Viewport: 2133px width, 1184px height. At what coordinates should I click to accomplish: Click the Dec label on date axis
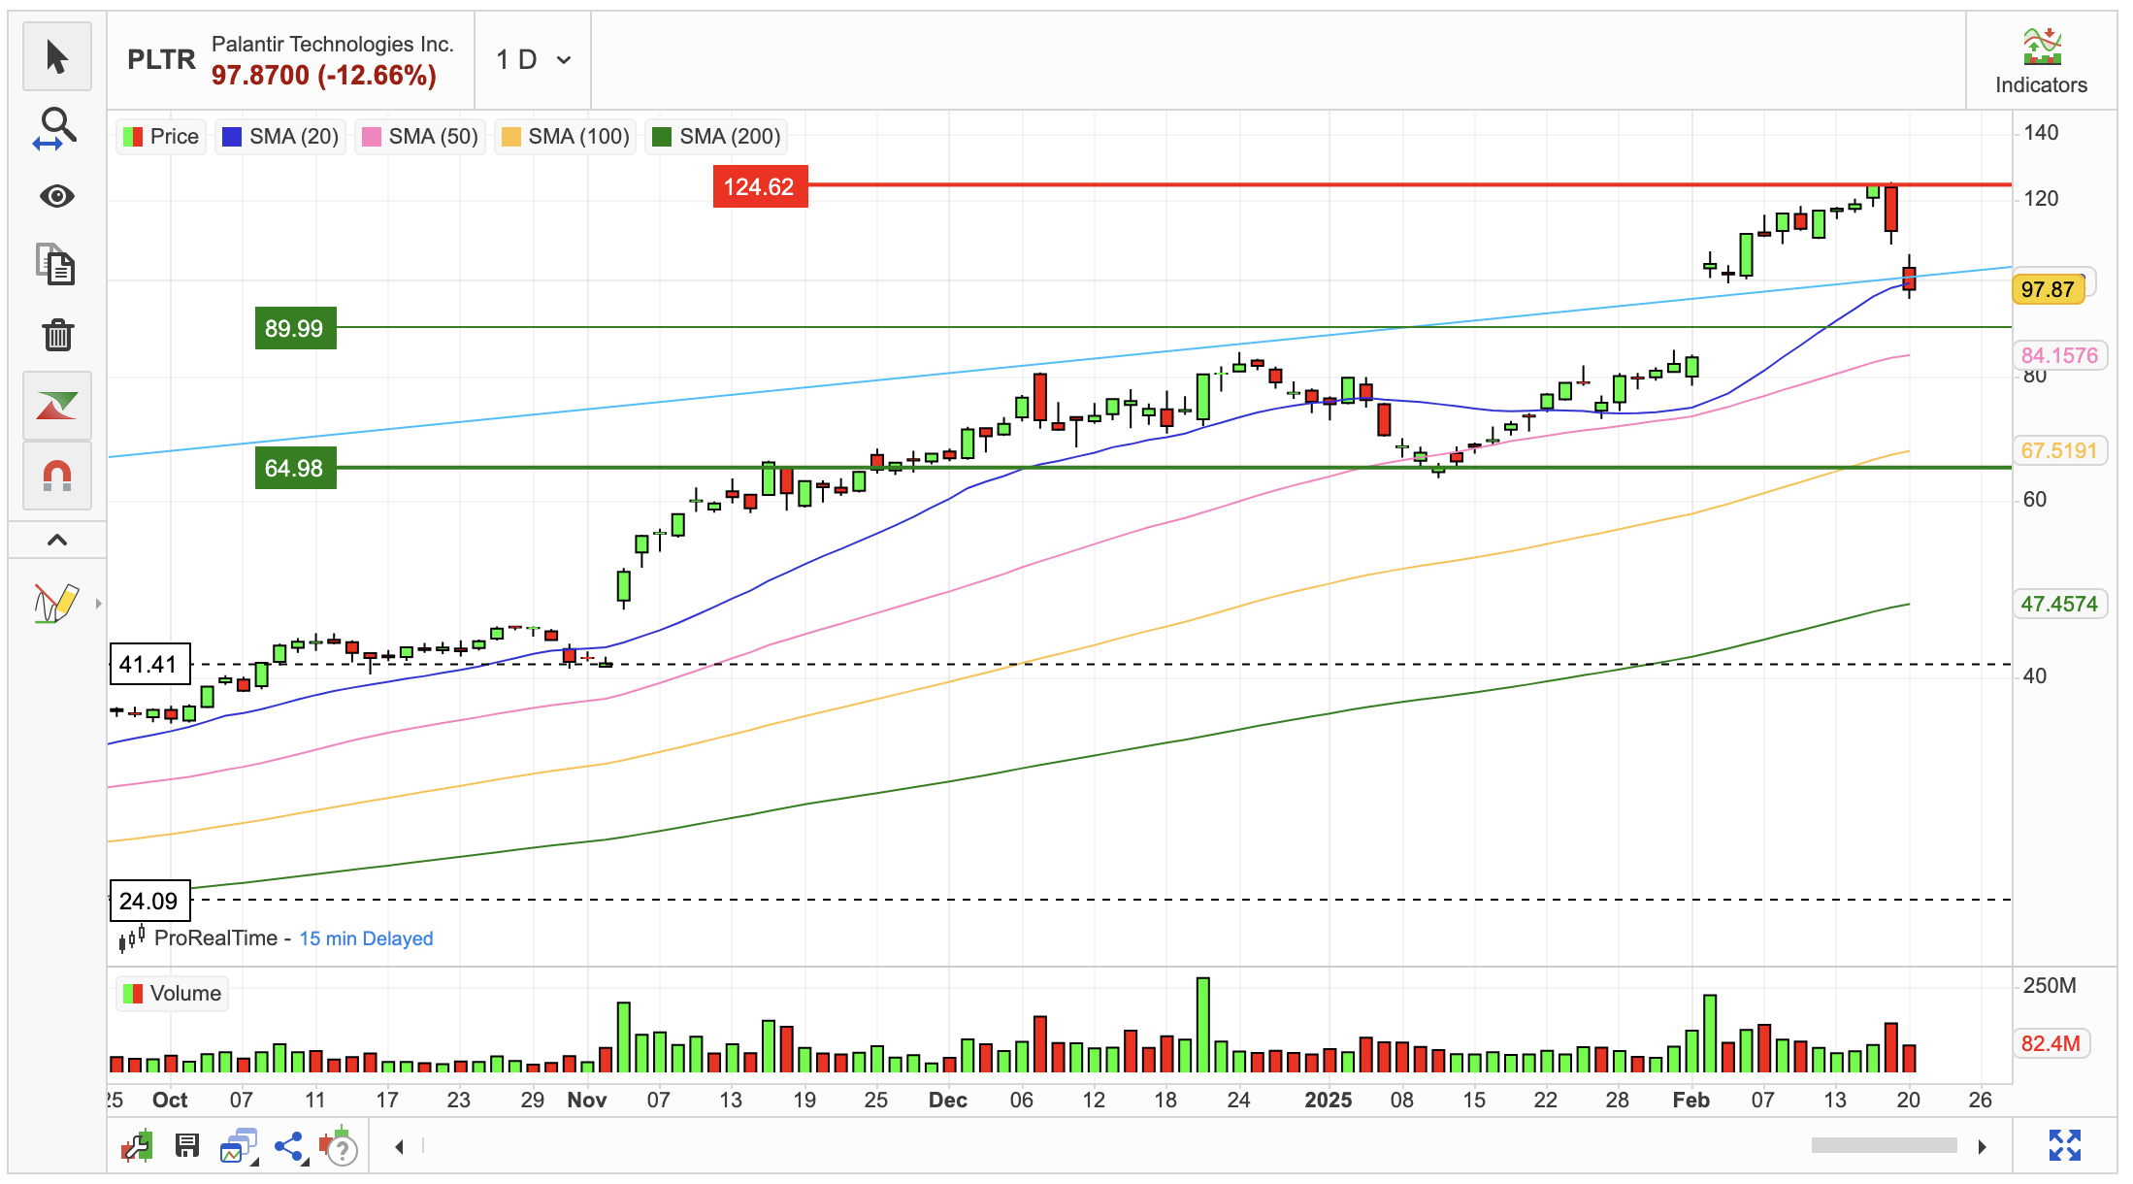948,1100
